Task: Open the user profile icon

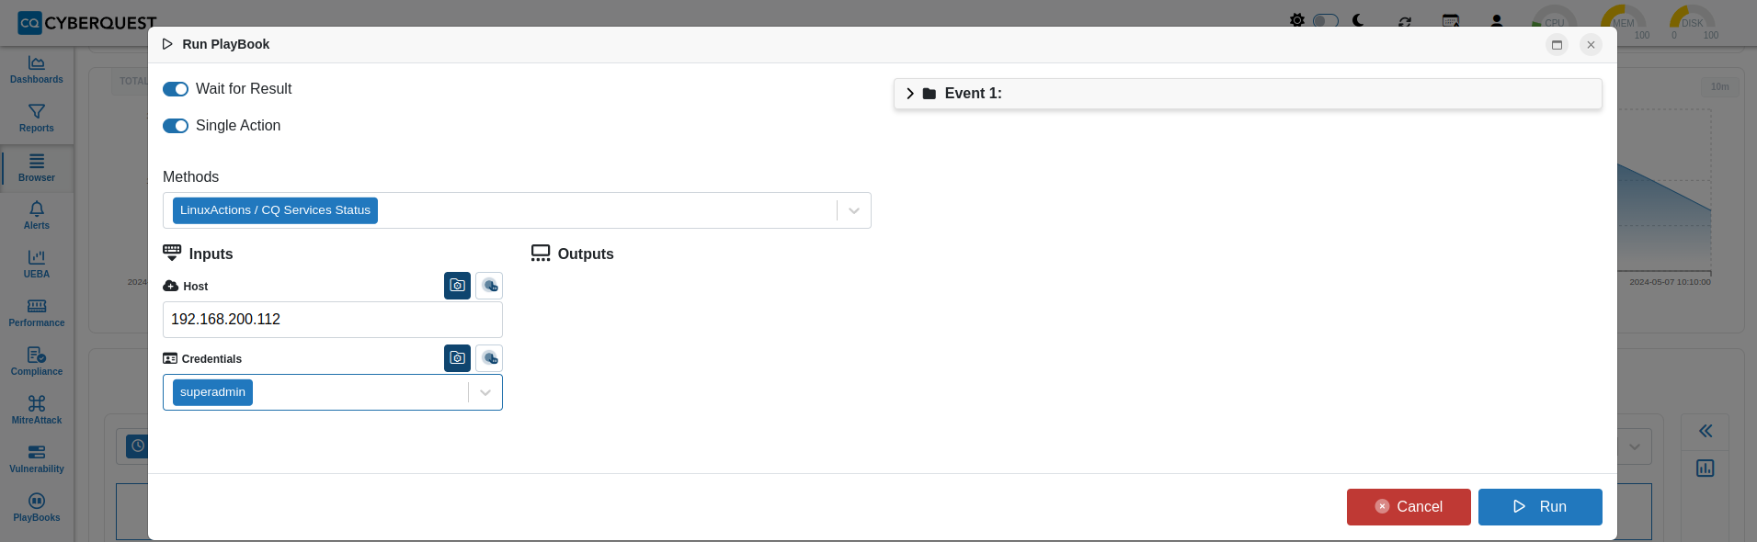Action: click(x=1497, y=21)
